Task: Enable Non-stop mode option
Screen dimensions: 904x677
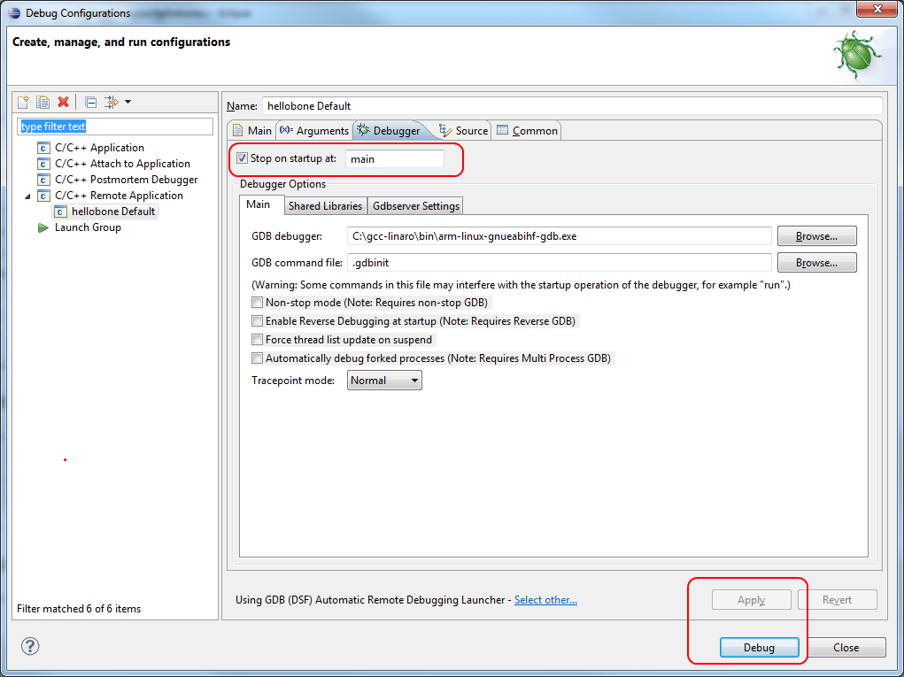Action: [x=257, y=302]
